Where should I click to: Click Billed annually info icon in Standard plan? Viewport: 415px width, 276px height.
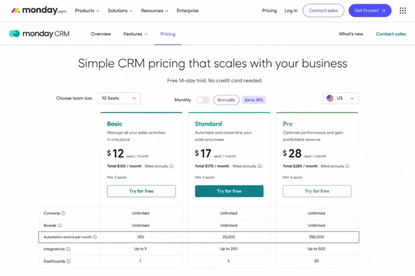click(260, 166)
